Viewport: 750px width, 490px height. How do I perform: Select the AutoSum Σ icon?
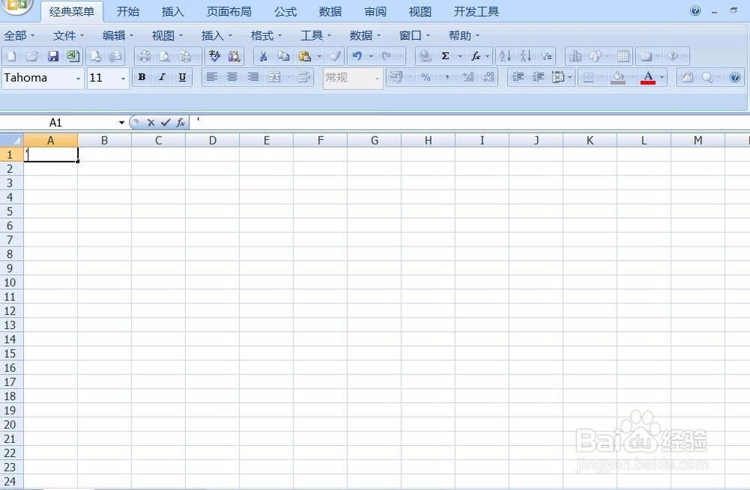pyautogui.click(x=445, y=55)
